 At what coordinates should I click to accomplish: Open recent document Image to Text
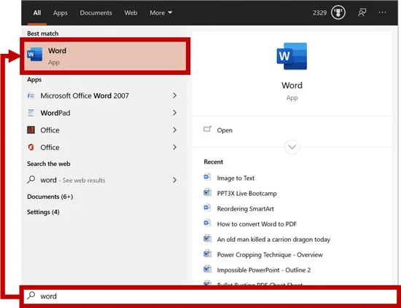click(235, 178)
